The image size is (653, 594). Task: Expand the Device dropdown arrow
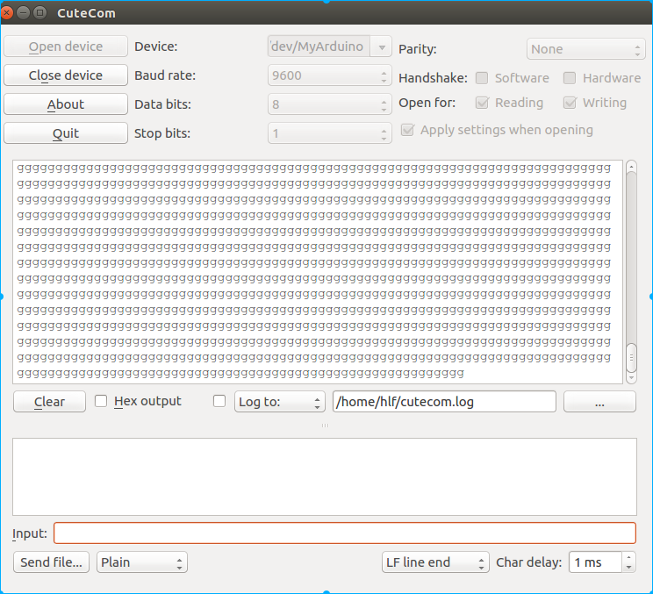(x=382, y=47)
